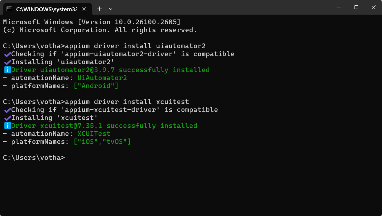The width and height of the screenshot is (382, 216).
Task: Click the checkmark before "Checking if 'appium-xcuitest-driver'"
Action: (x=7, y=110)
